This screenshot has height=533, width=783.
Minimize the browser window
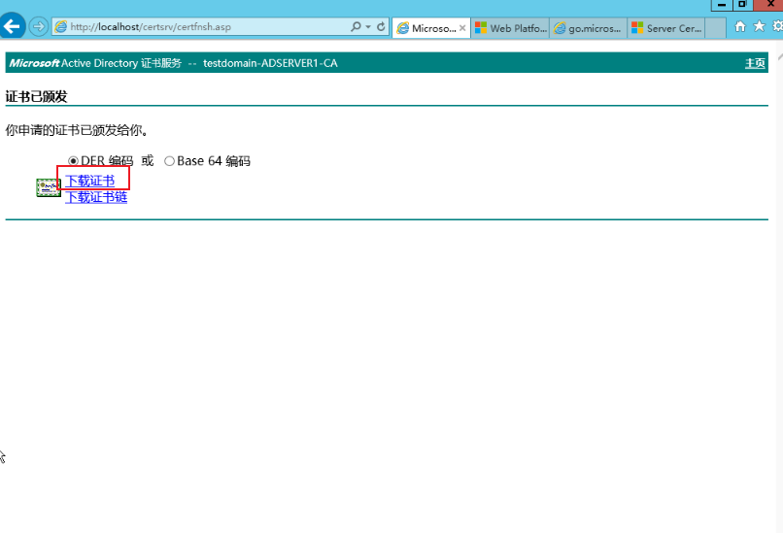(722, 5)
